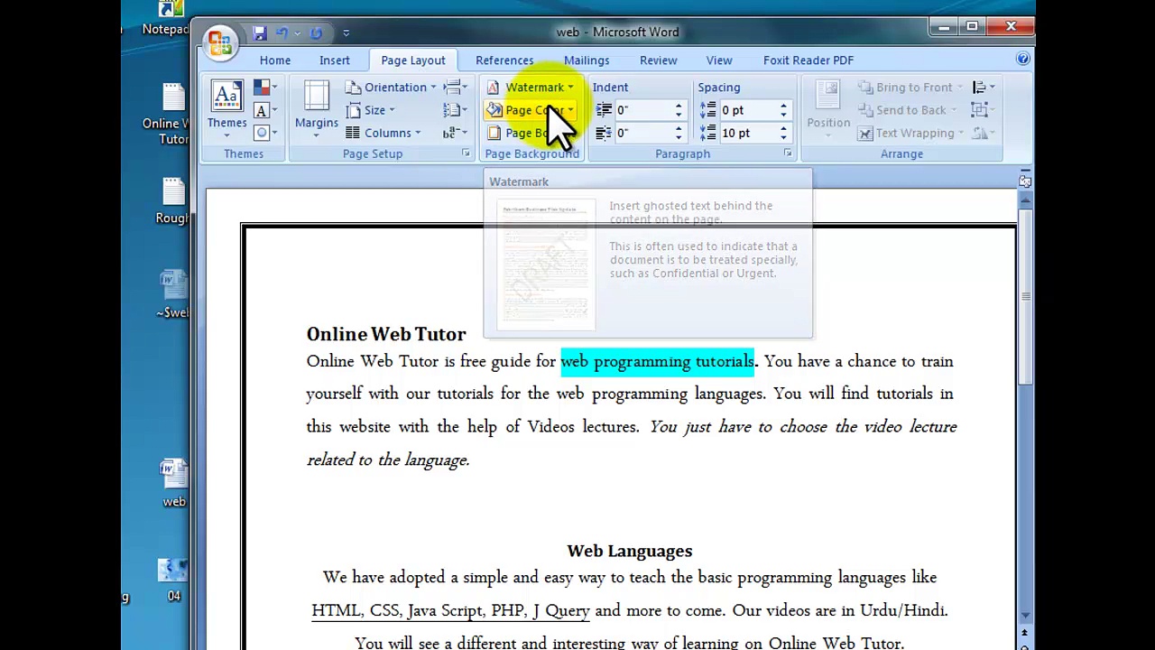
Task: Open the Text Wrapping dropdown
Action: tap(910, 133)
